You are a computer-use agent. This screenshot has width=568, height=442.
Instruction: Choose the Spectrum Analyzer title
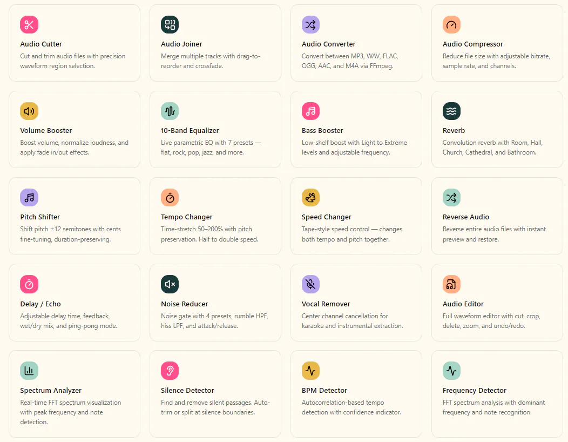51,391
